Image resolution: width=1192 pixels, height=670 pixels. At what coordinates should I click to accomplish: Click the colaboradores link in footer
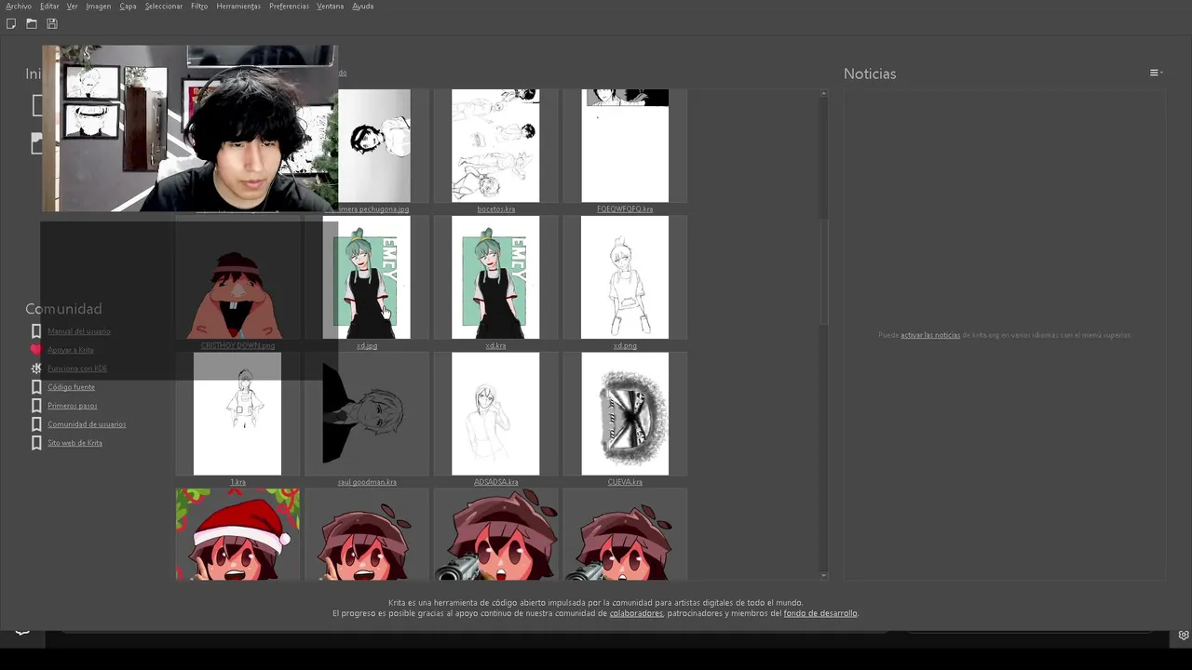coord(636,613)
